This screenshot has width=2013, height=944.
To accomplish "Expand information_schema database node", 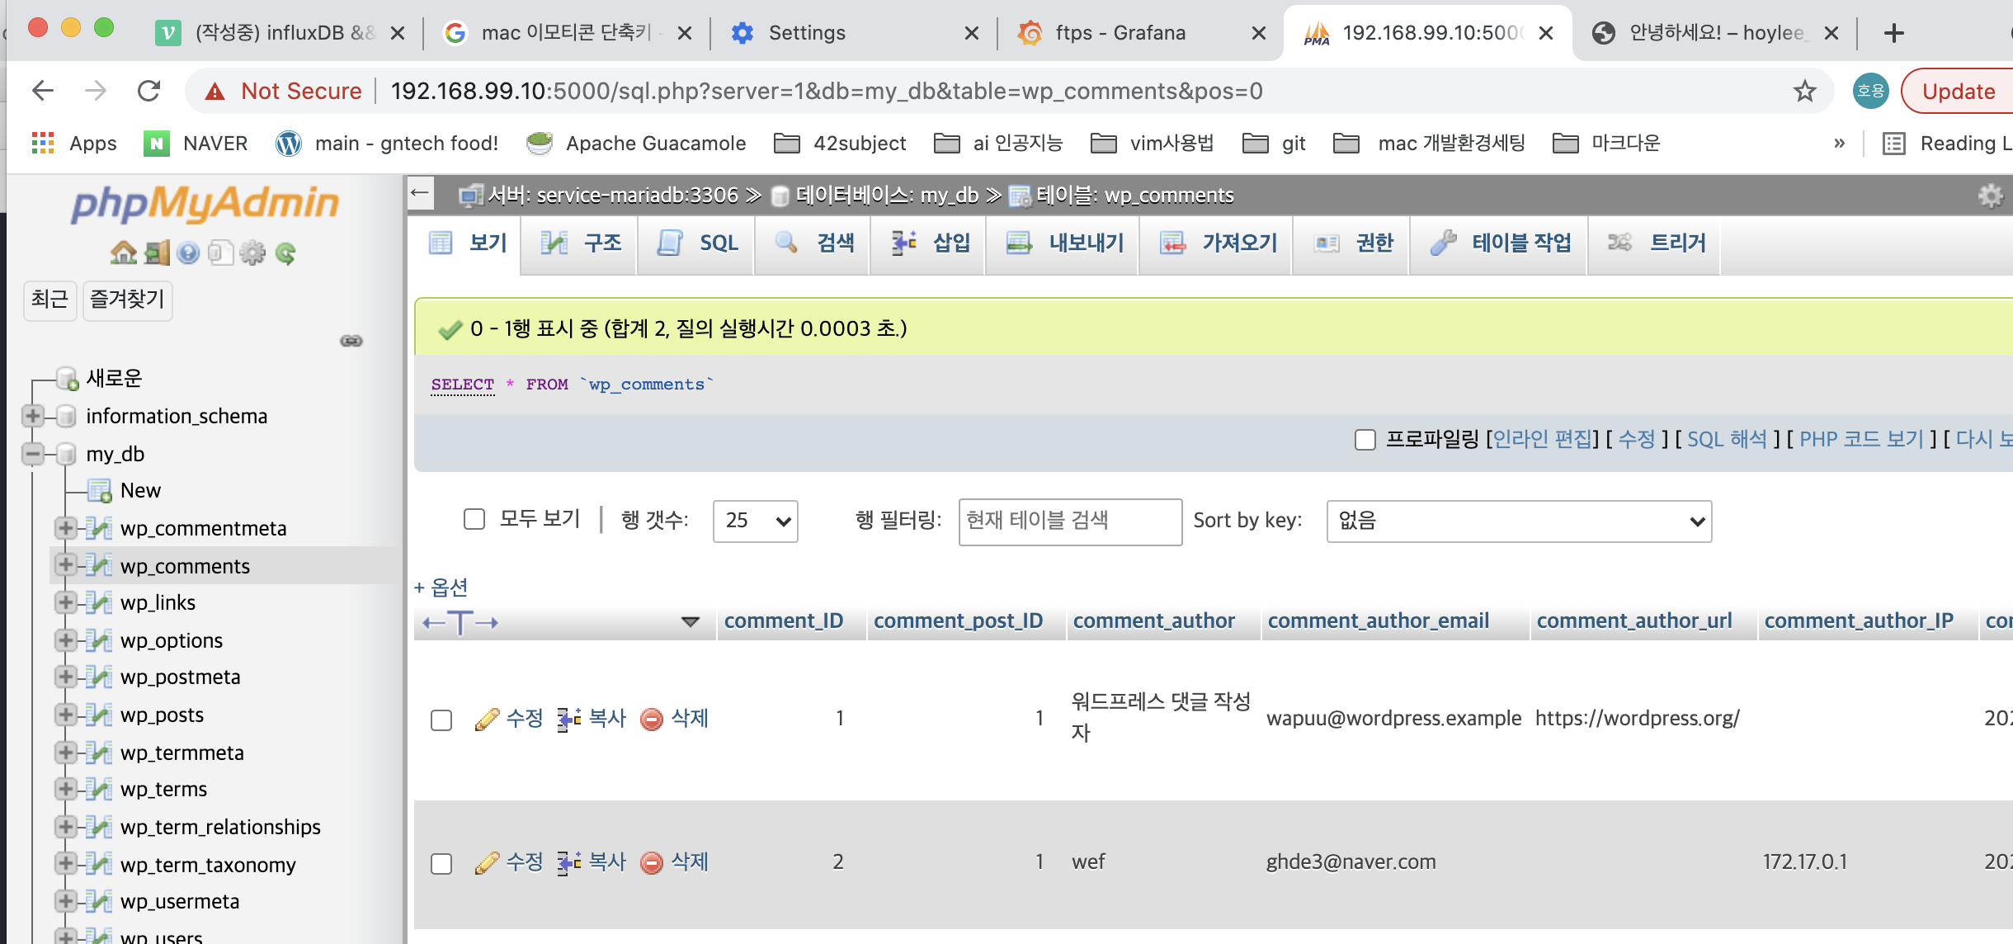I will (32, 416).
